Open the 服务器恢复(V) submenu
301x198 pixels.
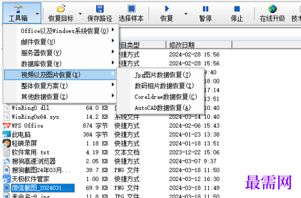60,53
